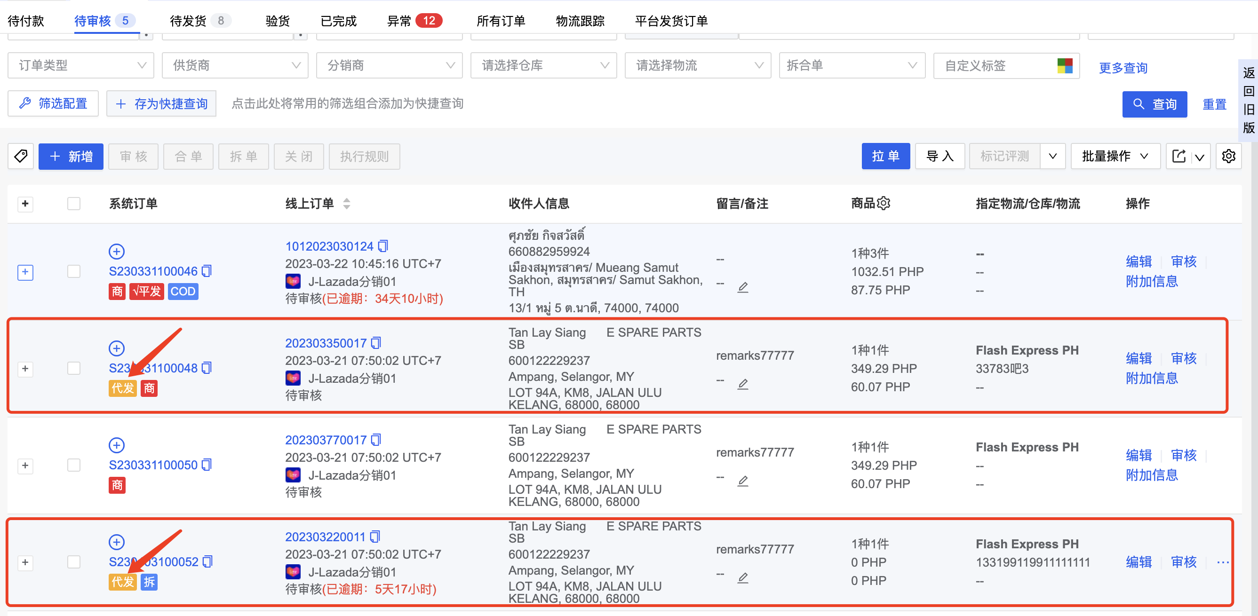The width and height of the screenshot is (1258, 616).
Task: Select checkbox for order S230331100046
Action: (74, 271)
